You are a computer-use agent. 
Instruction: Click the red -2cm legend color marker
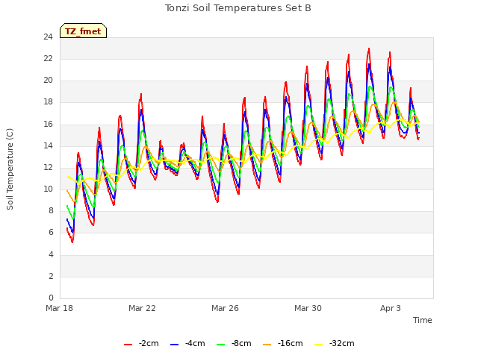[x=128, y=345]
